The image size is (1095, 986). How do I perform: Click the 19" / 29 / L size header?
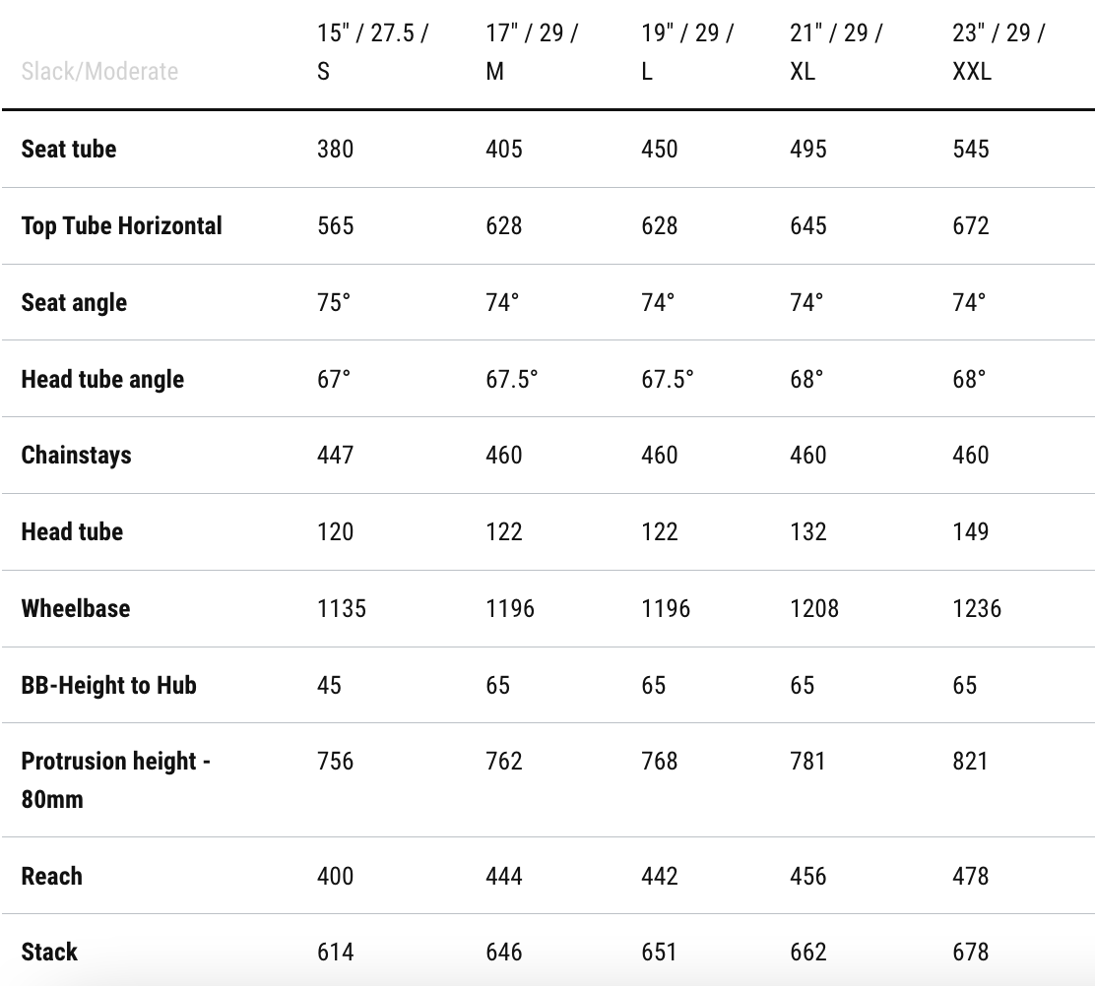tap(687, 52)
